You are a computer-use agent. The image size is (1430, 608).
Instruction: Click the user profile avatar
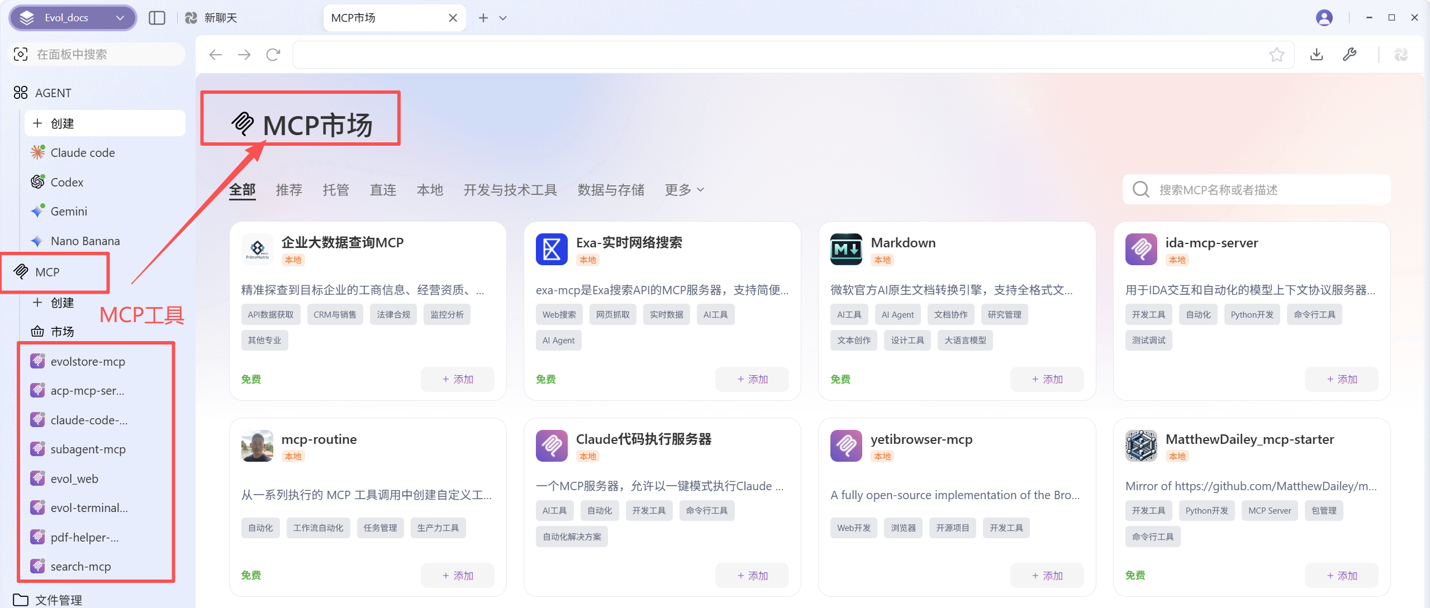pyautogui.click(x=1324, y=18)
